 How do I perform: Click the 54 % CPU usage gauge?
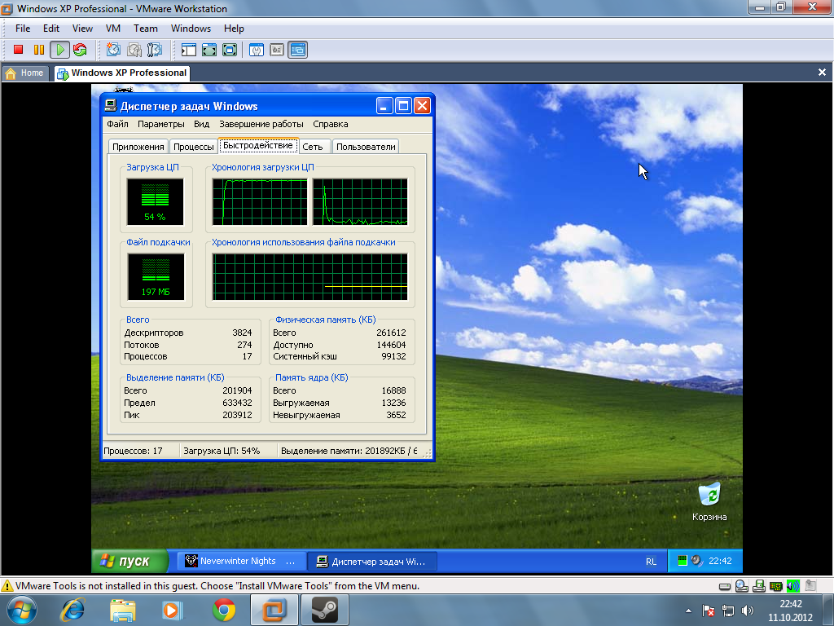[155, 202]
